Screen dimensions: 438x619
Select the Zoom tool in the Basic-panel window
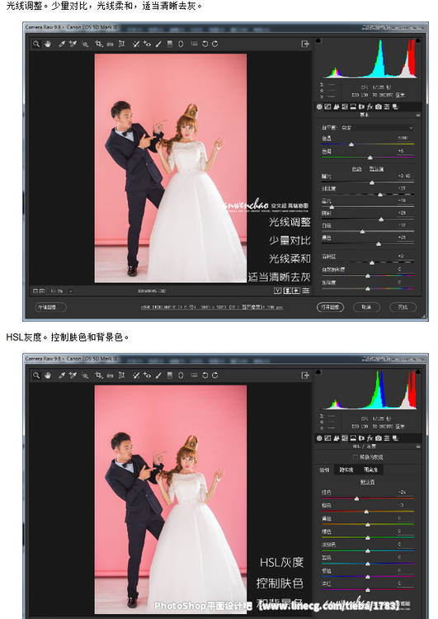(36, 44)
